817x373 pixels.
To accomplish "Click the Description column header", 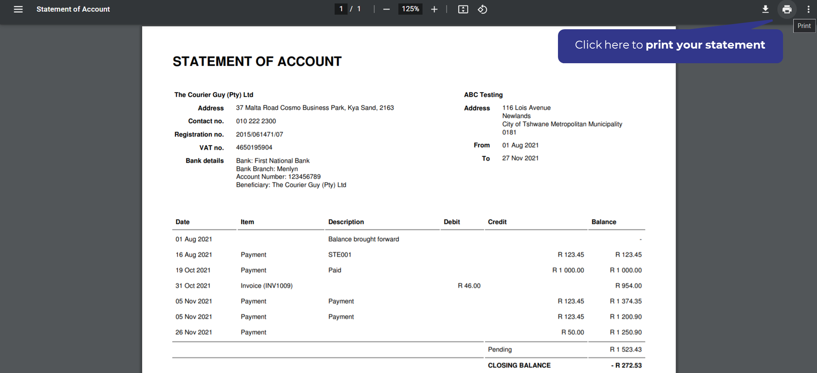I will (346, 222).
